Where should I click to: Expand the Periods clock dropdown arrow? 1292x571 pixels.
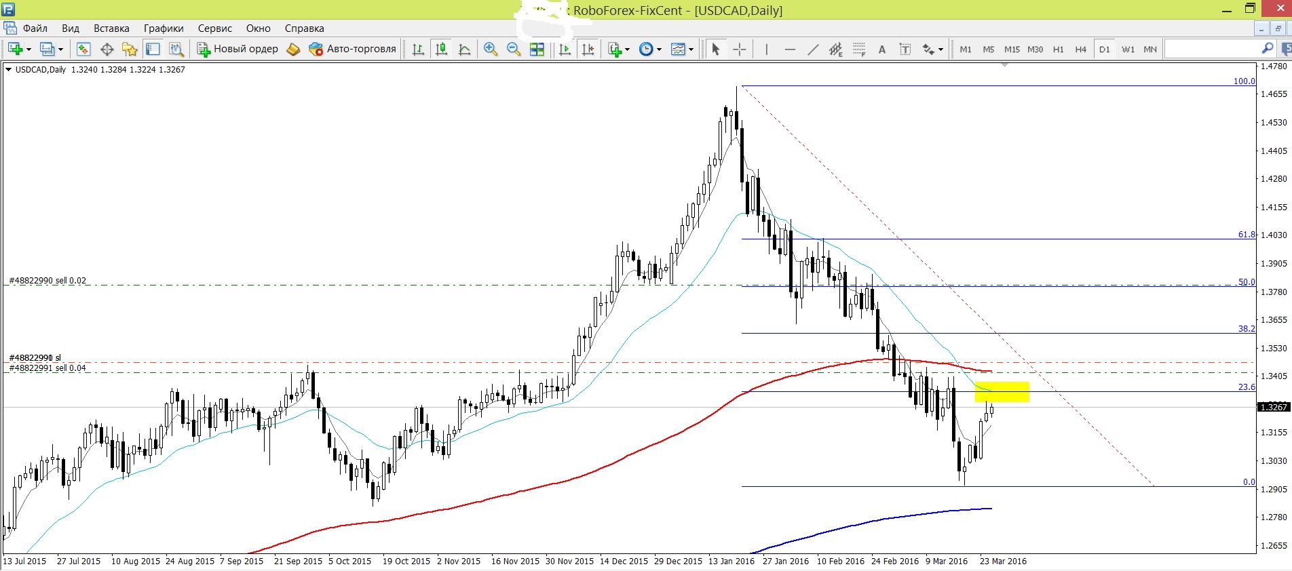659,50
